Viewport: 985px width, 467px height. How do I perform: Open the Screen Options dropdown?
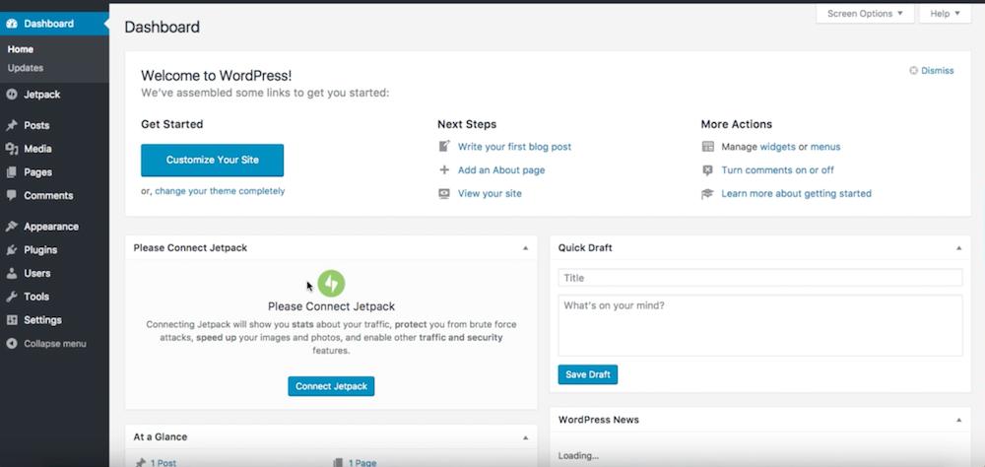[865, 13]
